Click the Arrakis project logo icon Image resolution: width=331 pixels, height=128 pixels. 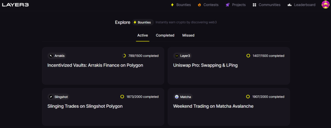[51, 56]
